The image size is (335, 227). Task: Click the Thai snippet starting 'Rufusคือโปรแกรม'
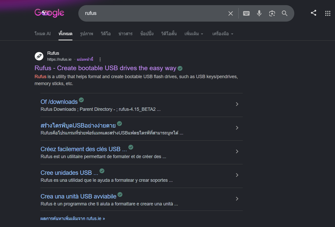[112, 133]
